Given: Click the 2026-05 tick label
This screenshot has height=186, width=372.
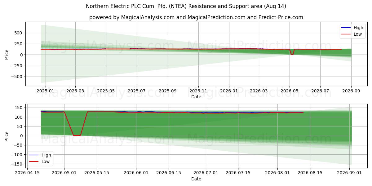Looking at the screenshot, I should point(290,91).
